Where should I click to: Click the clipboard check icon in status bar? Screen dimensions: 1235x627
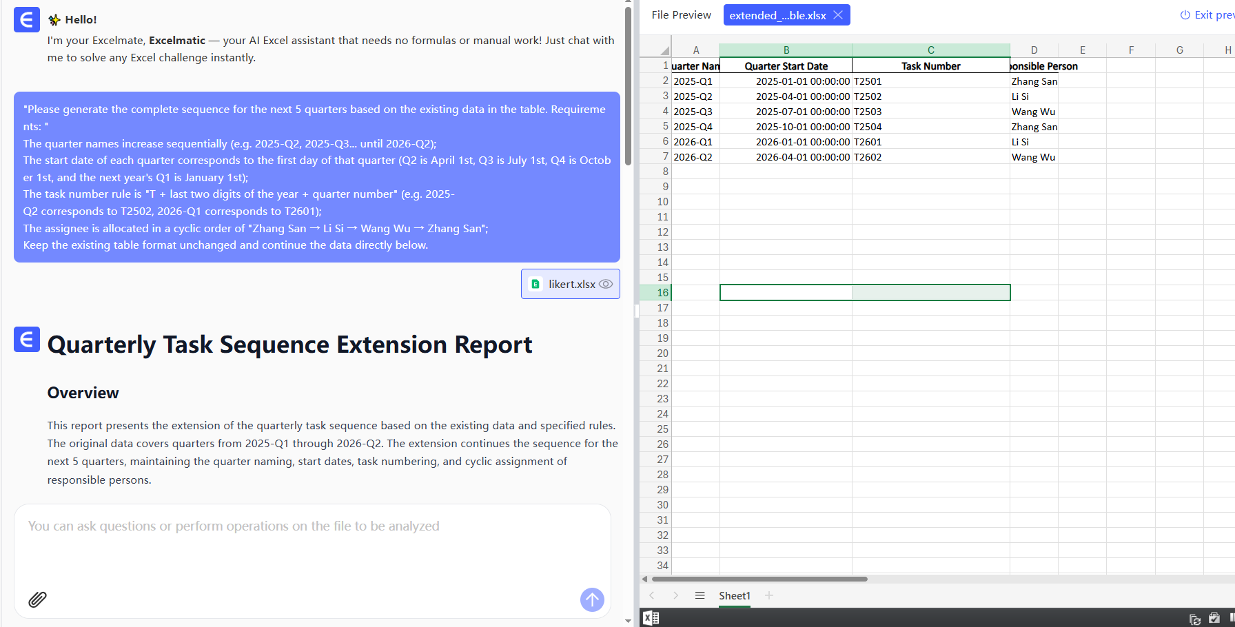(1214, 618)
